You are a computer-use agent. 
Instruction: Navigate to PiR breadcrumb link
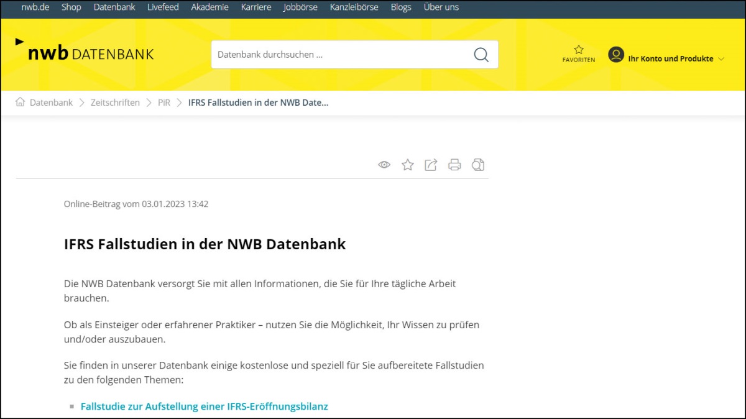163,103
